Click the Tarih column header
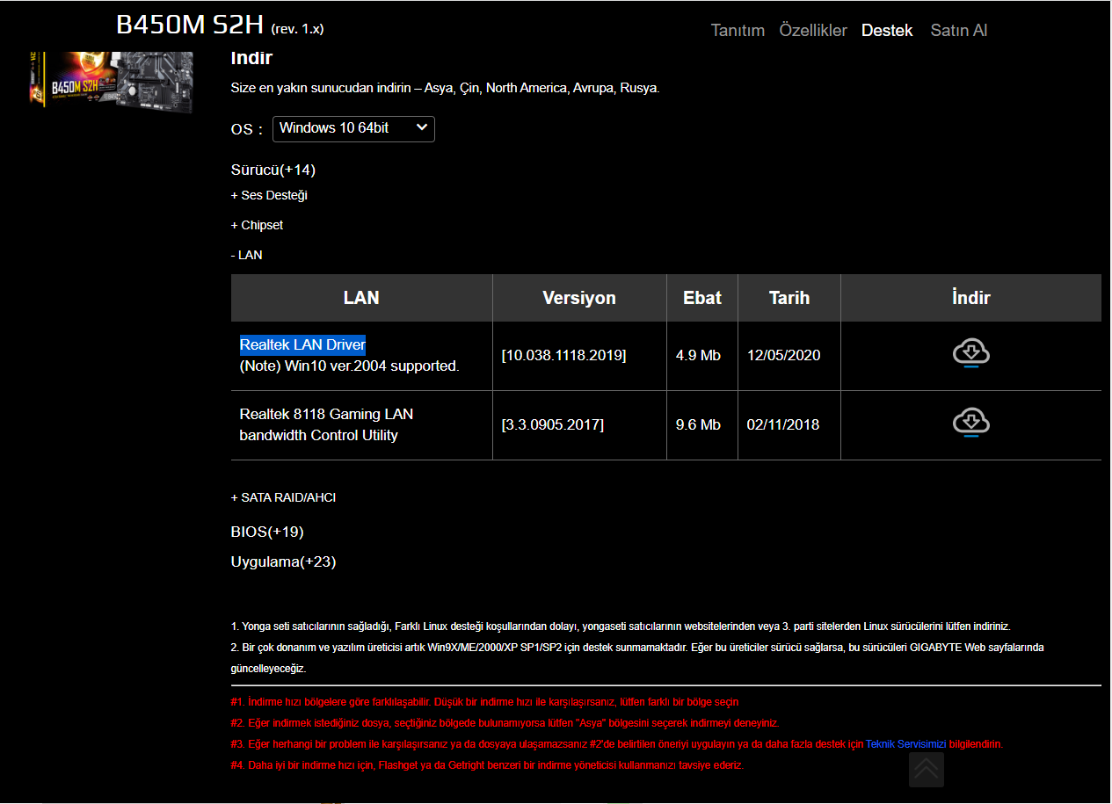The width and height of the screenshot is (1112, 804). coord(789,298)
